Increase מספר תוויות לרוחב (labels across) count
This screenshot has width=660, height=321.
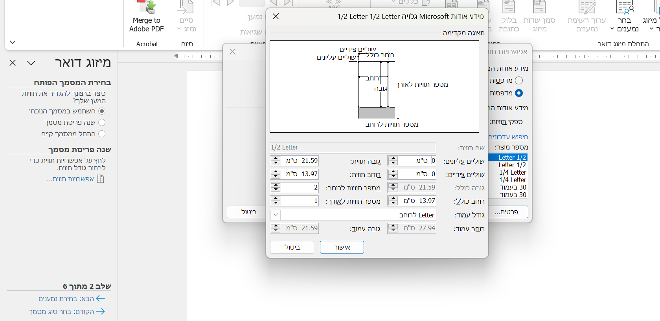pyautogui.click(x=276, y=185)
